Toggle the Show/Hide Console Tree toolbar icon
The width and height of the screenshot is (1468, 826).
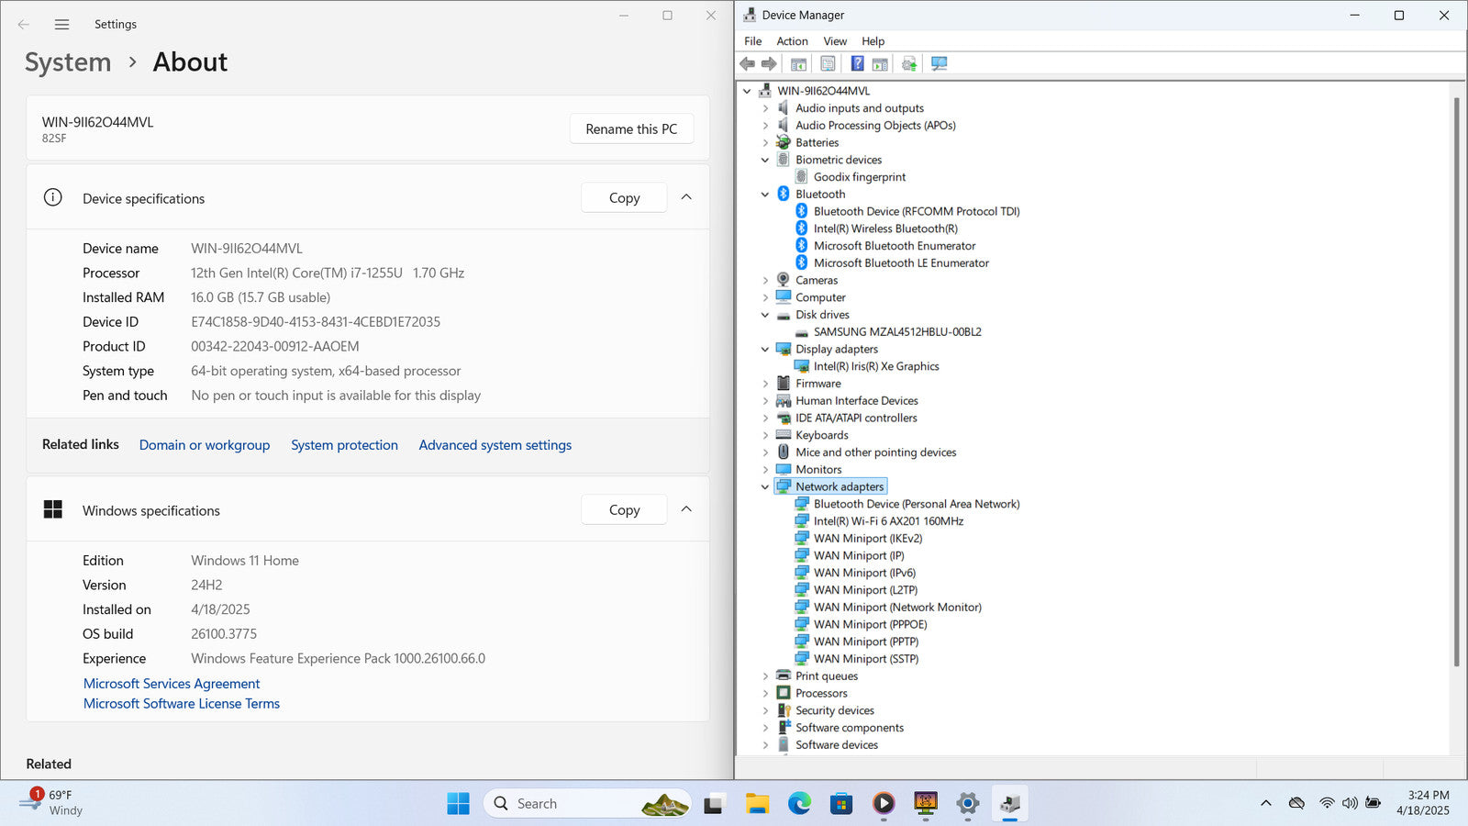coord(798,63)
